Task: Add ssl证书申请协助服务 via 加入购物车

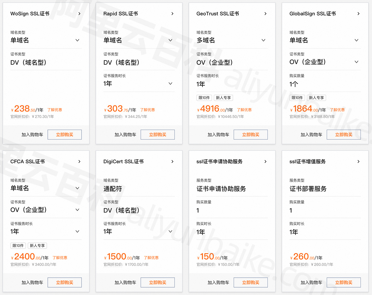Action: coord(218,282)
